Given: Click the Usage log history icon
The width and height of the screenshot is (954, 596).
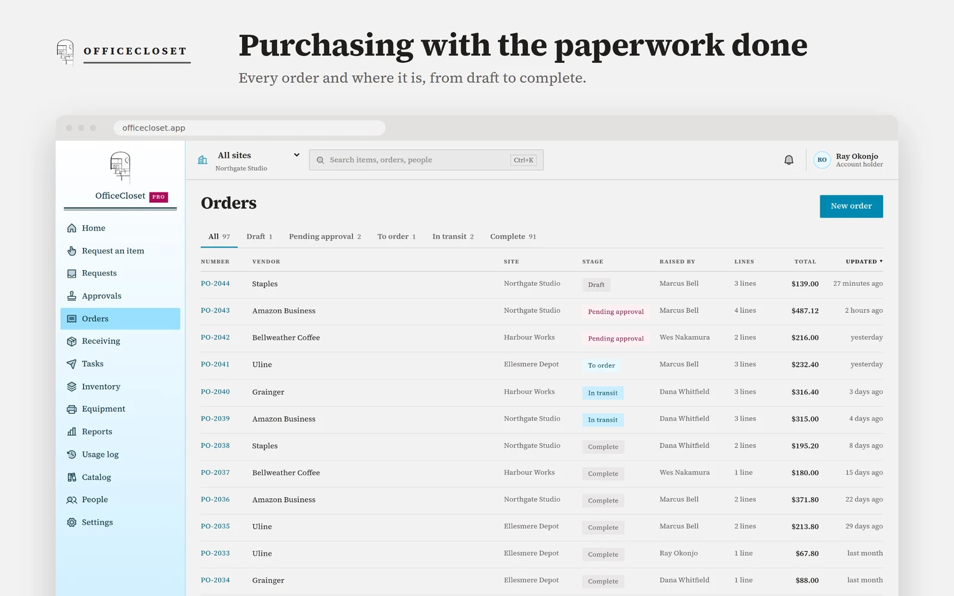Looking at the screenshot, I should [72, 455].
